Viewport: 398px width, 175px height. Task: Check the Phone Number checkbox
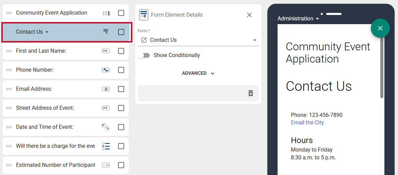(121, 70)
